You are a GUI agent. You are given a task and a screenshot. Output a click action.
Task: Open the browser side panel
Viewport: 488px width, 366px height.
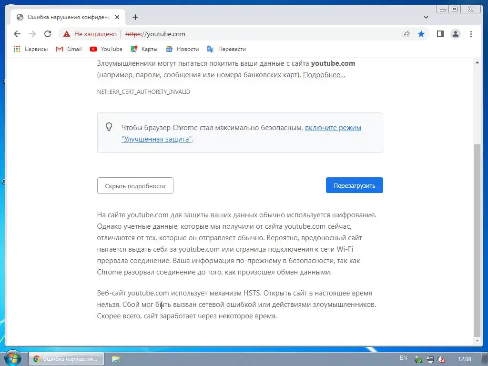pyautogui.click(x=440, y=34)
